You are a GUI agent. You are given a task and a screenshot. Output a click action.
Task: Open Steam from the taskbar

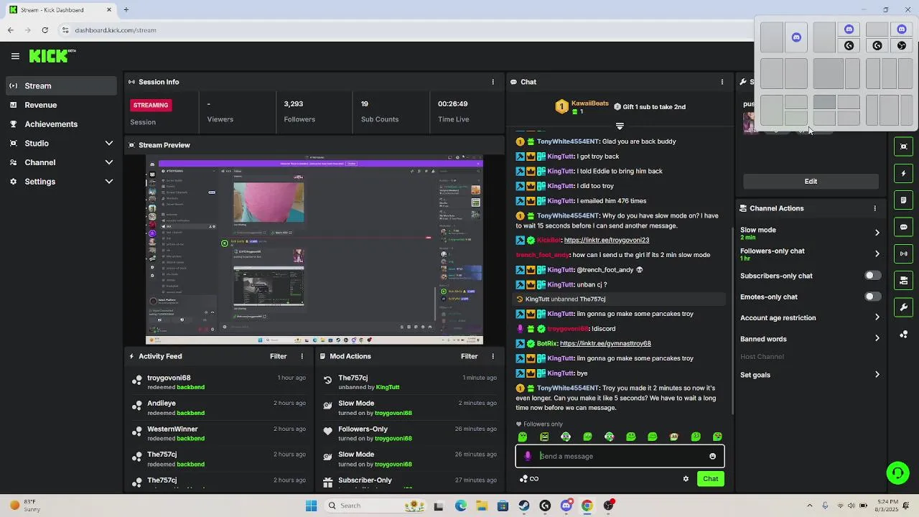click(x=524, y=506)
